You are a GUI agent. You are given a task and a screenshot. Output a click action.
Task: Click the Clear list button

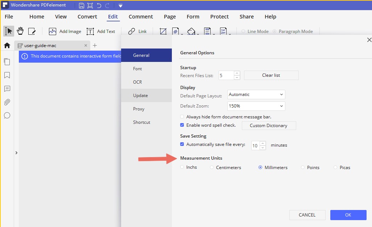[271, 75]
